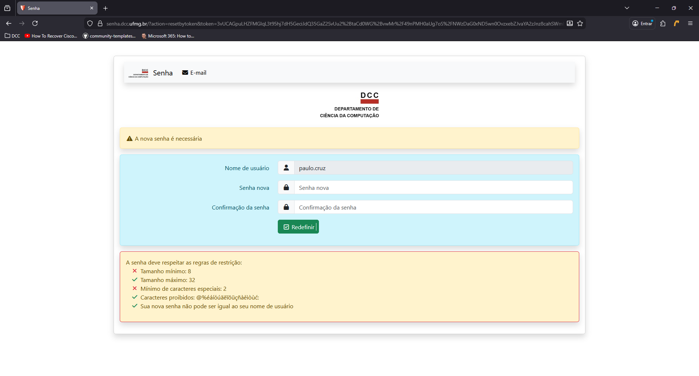Viewport: 699px width, 376px height.
Task: Click the Confirmação da senha field
Action: tap(433, 207)
